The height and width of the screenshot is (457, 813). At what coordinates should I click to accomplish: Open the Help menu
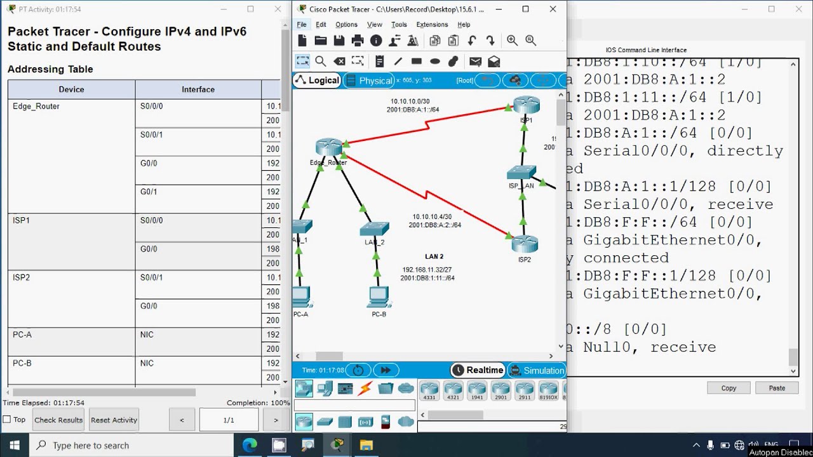[464, 25]
